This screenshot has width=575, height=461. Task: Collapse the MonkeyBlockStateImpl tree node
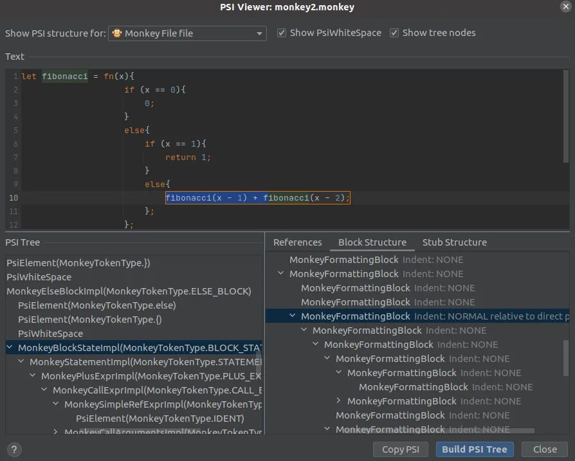click(8, 347)
